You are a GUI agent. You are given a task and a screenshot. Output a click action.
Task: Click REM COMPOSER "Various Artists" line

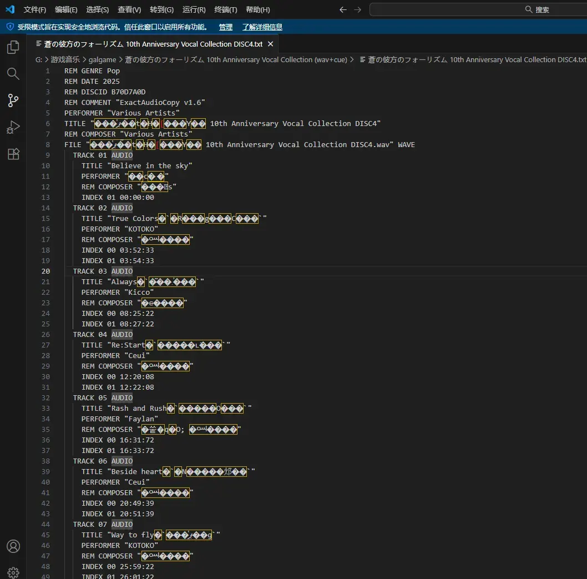pyautogui.click(x=128, y=134)
